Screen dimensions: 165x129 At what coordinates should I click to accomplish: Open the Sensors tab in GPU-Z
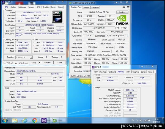tap(86, 7)
